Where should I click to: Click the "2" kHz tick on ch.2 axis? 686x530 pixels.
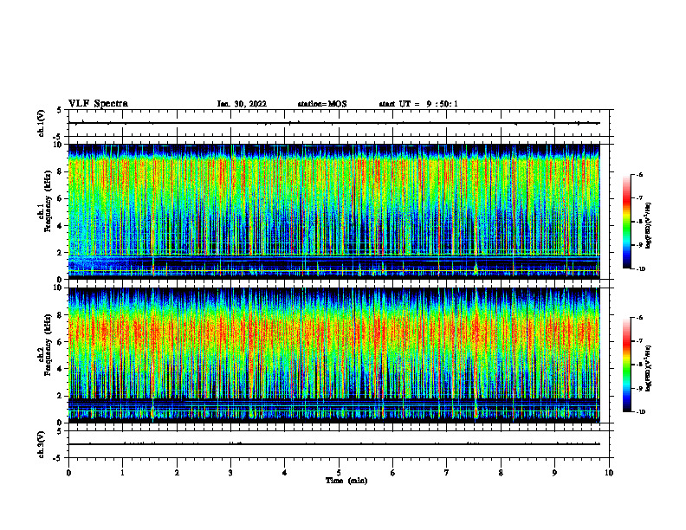(60, 396)
